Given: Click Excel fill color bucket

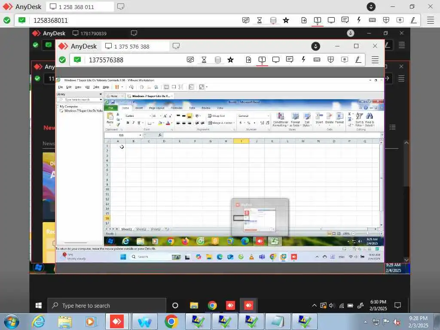Looking at the screenshot, I should point(160,123).
